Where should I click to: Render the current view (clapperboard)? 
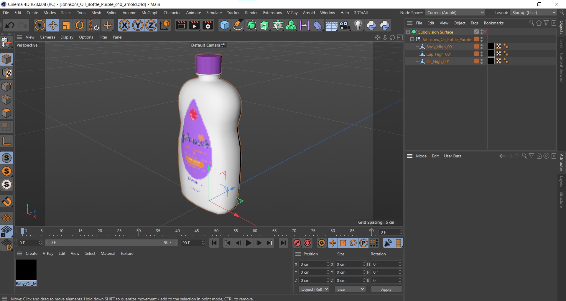click(181, 25)
